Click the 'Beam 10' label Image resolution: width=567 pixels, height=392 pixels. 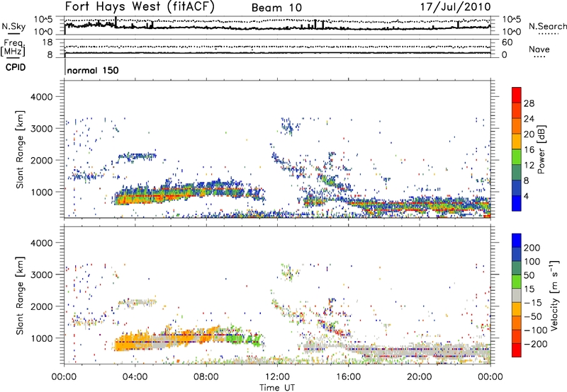(x=276, y=8)
